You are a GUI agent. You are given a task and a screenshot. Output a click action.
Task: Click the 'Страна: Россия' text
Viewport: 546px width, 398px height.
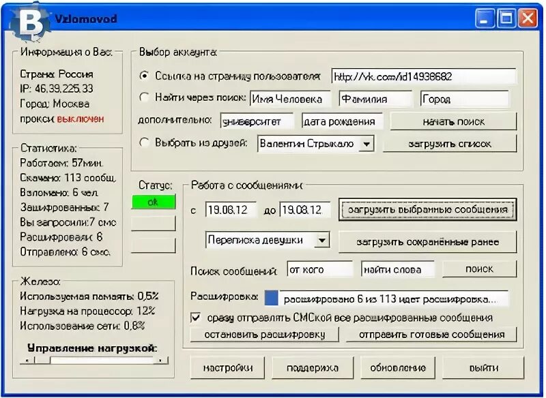57,74
